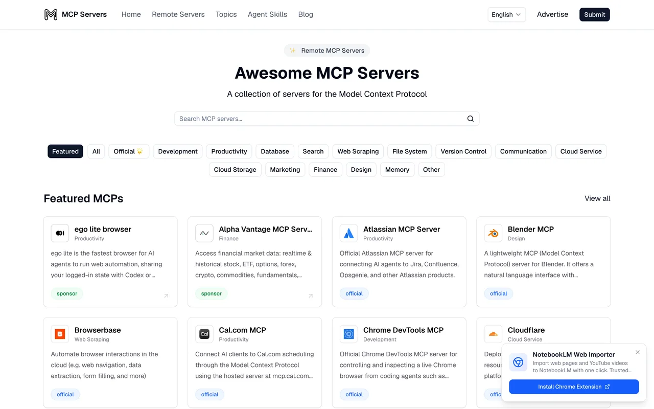654x409 pixels.
Task: Open Remote Servers navigation link
Action: click(x=178, y=14)
